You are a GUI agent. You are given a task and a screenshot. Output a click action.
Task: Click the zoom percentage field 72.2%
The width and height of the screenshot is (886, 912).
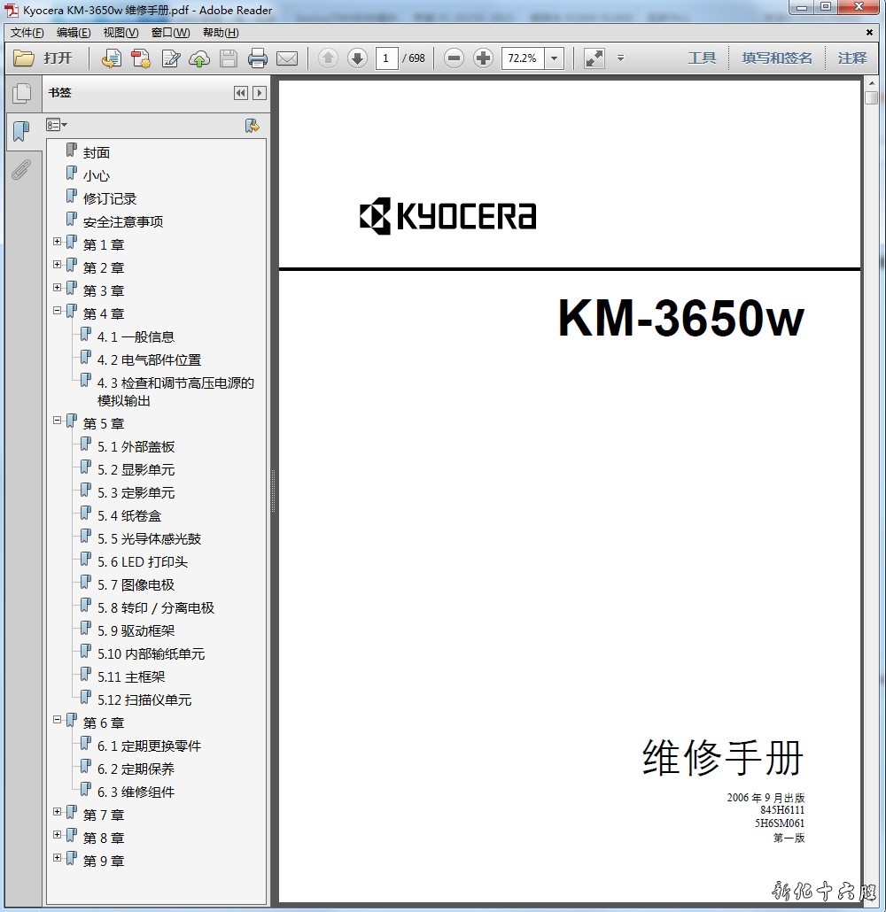(523, 58)
